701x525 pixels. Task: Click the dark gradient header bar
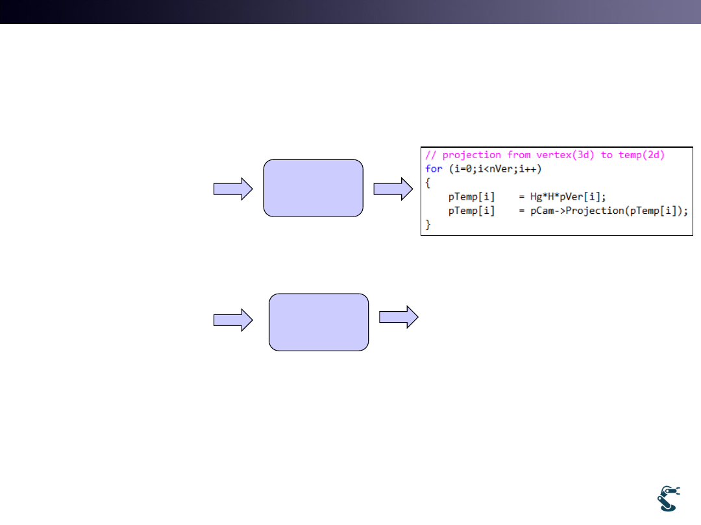coord(350,12)
